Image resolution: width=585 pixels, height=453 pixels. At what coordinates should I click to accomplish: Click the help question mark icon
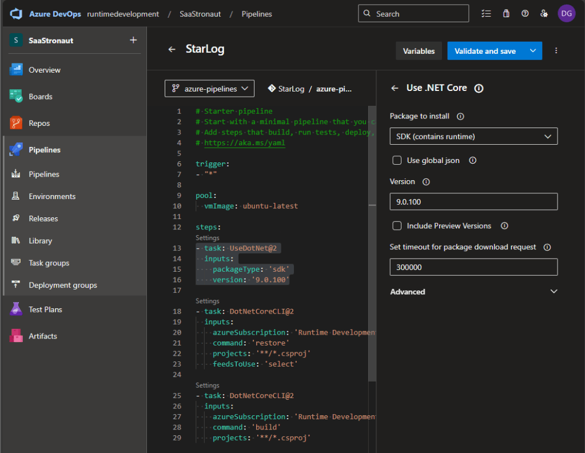(525, 14)
